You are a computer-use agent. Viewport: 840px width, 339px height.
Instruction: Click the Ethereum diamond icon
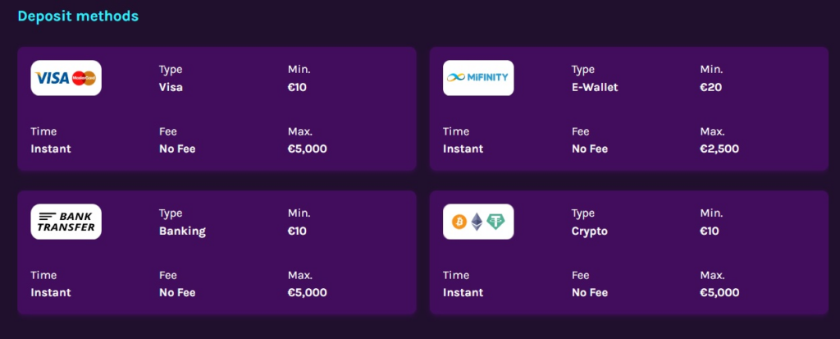(477, 222)
